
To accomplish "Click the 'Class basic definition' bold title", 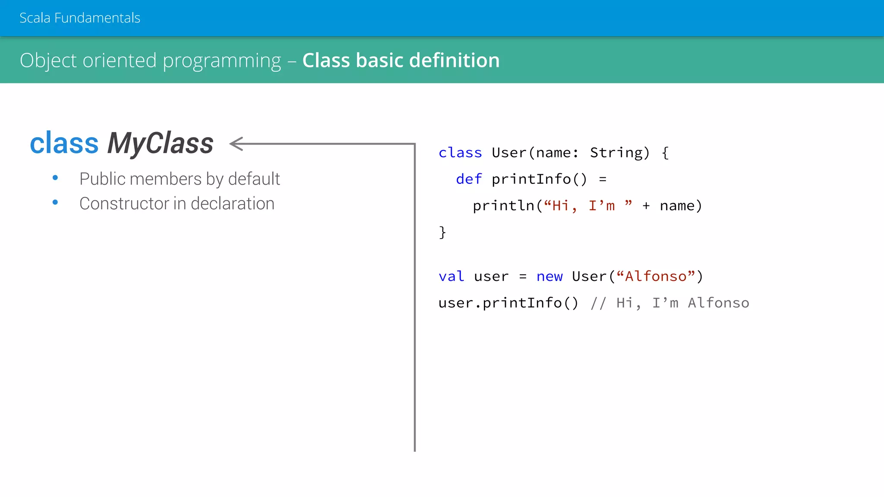I will (401, 60).
